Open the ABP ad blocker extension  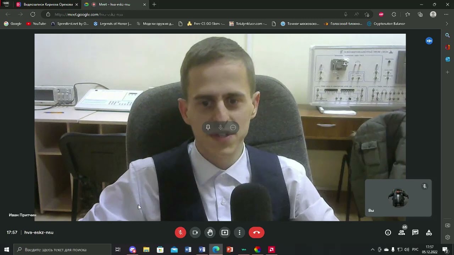381,15
